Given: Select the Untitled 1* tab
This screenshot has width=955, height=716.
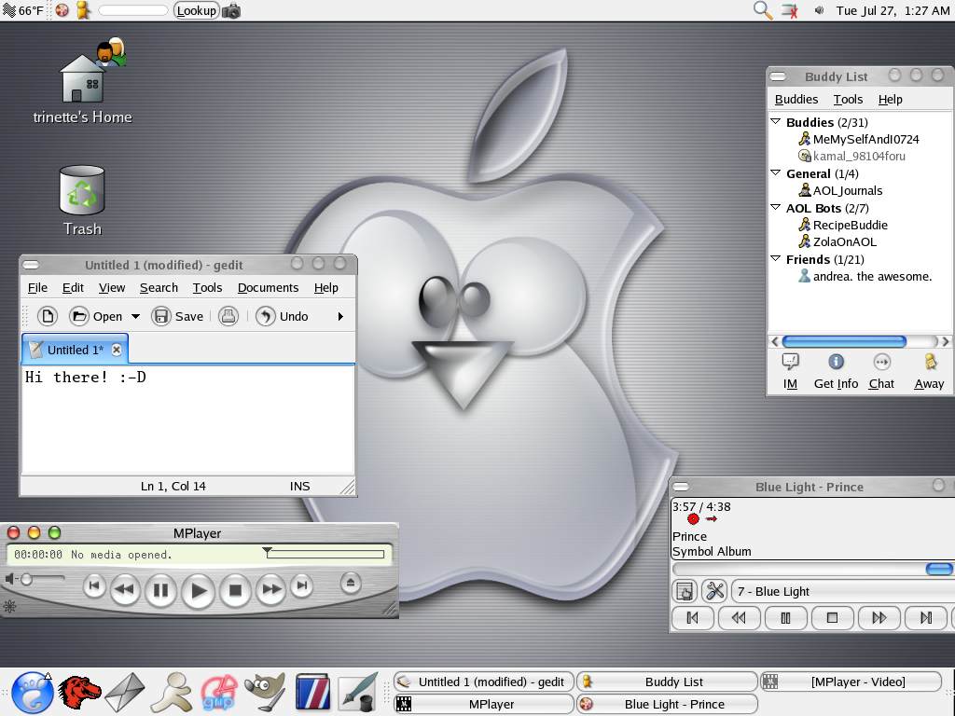Looking at the screenshot, I should coord(75,350).
